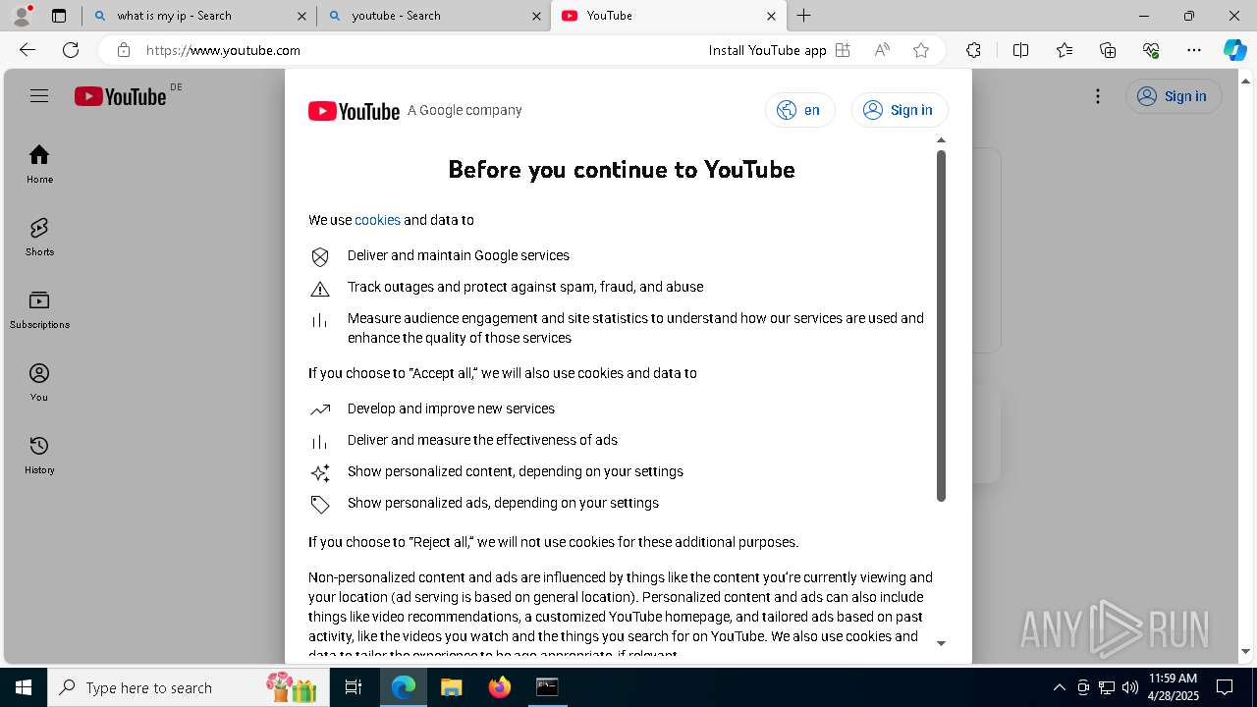Screen dimensions: 1257x707
Task: Open the language selector showing en
Action: [x=799, y=110]
